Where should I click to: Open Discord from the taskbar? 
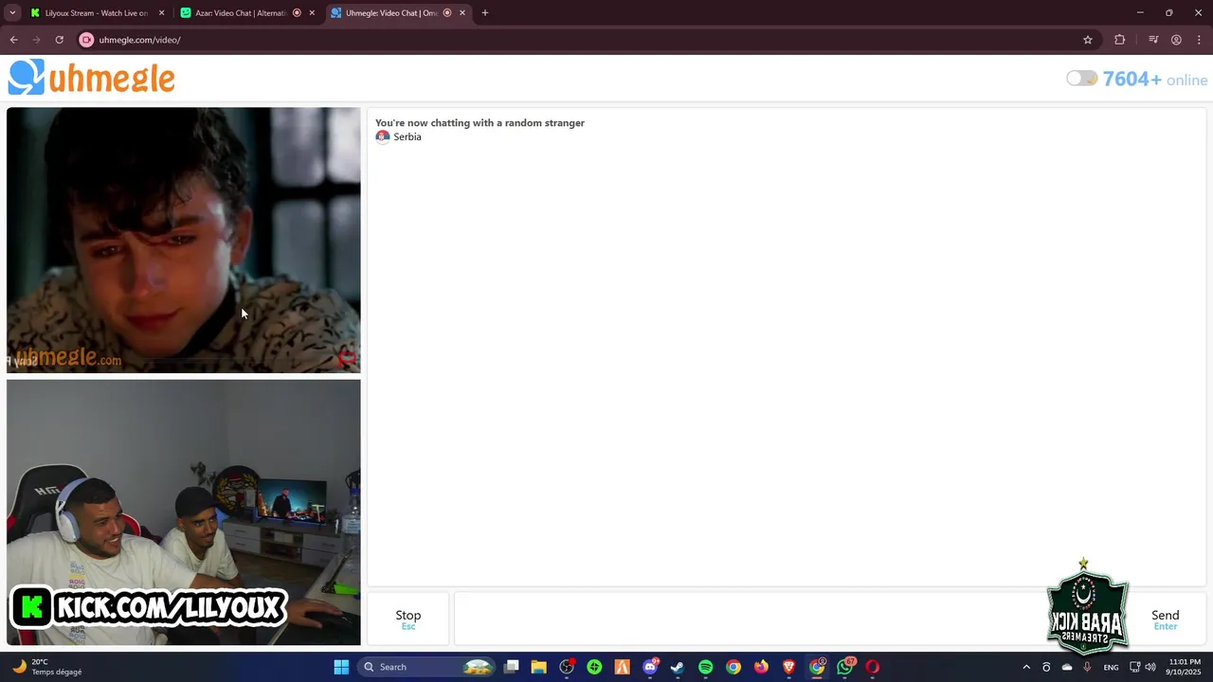pyautogui.click(x=650, y=667)
